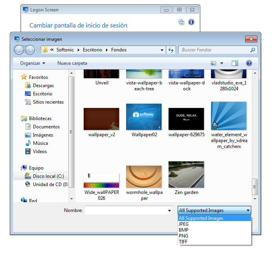This screenshot has width=275, height=263.
Task: Choose PNG in the file type list
Action: [x=183, y=236]
